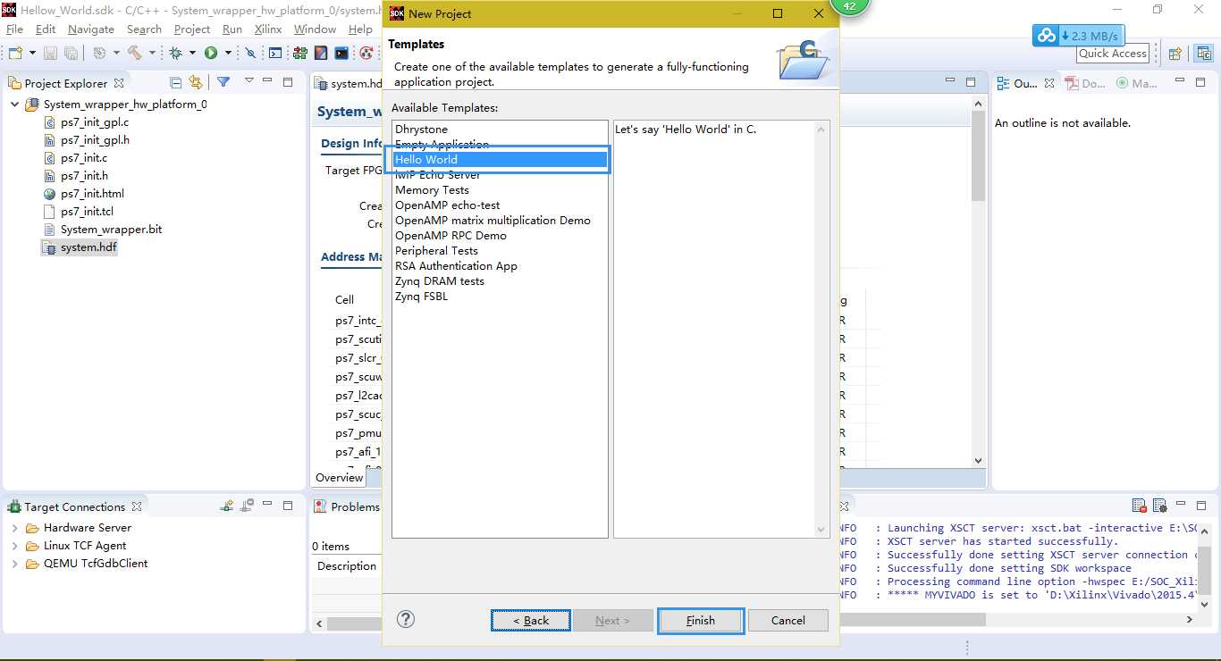
Task: Click the Problems Description column header
Action: point(347,566)
